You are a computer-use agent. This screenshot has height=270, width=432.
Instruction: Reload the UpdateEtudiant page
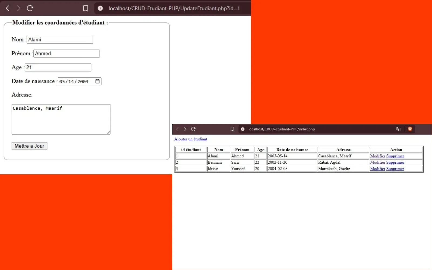[x=30, y=8]
